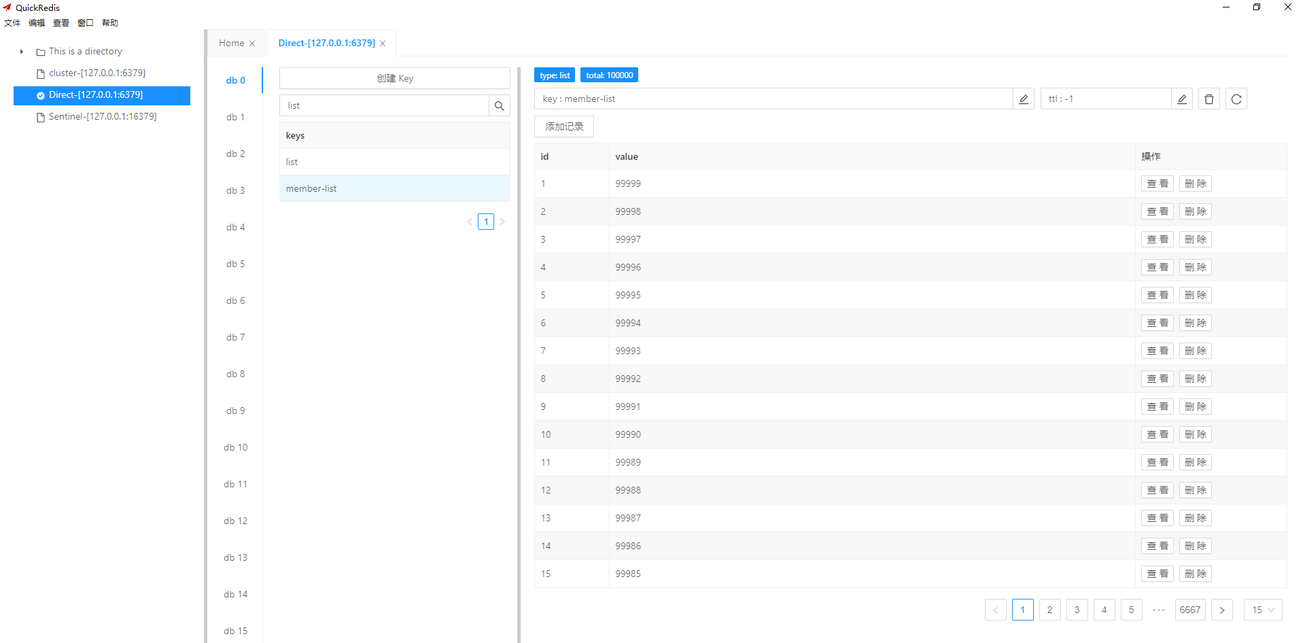Open the 文件 menu

click(12, 22)
